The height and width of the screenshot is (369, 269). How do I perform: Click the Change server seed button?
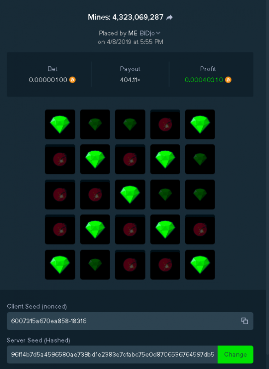235,354
